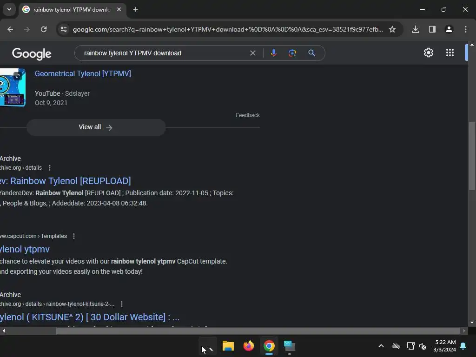Open muted volume tray icon

point(423,346)
